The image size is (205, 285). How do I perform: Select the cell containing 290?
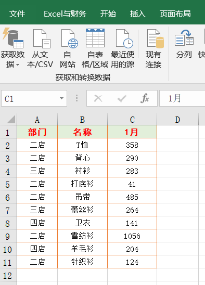132,158
